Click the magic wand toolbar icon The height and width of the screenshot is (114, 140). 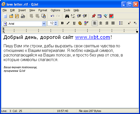105,16
